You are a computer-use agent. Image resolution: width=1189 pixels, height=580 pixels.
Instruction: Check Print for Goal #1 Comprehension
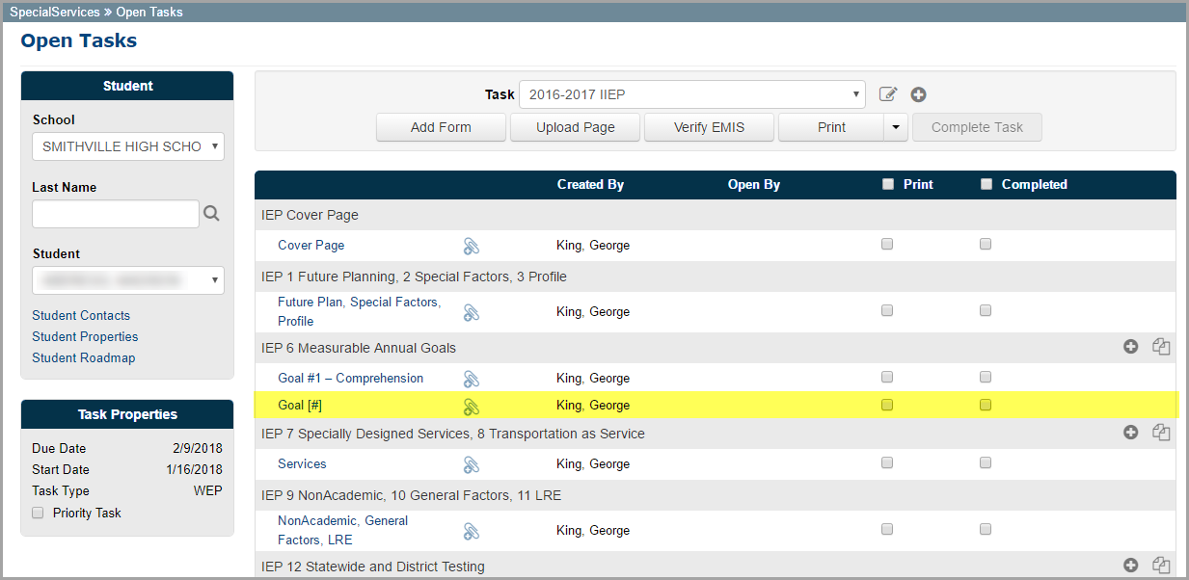[x=887, y=377]
